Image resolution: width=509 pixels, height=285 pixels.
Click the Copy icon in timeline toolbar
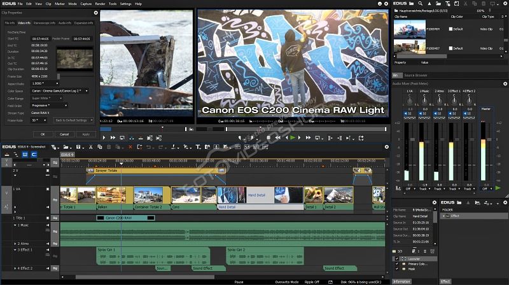click(100, 147)
